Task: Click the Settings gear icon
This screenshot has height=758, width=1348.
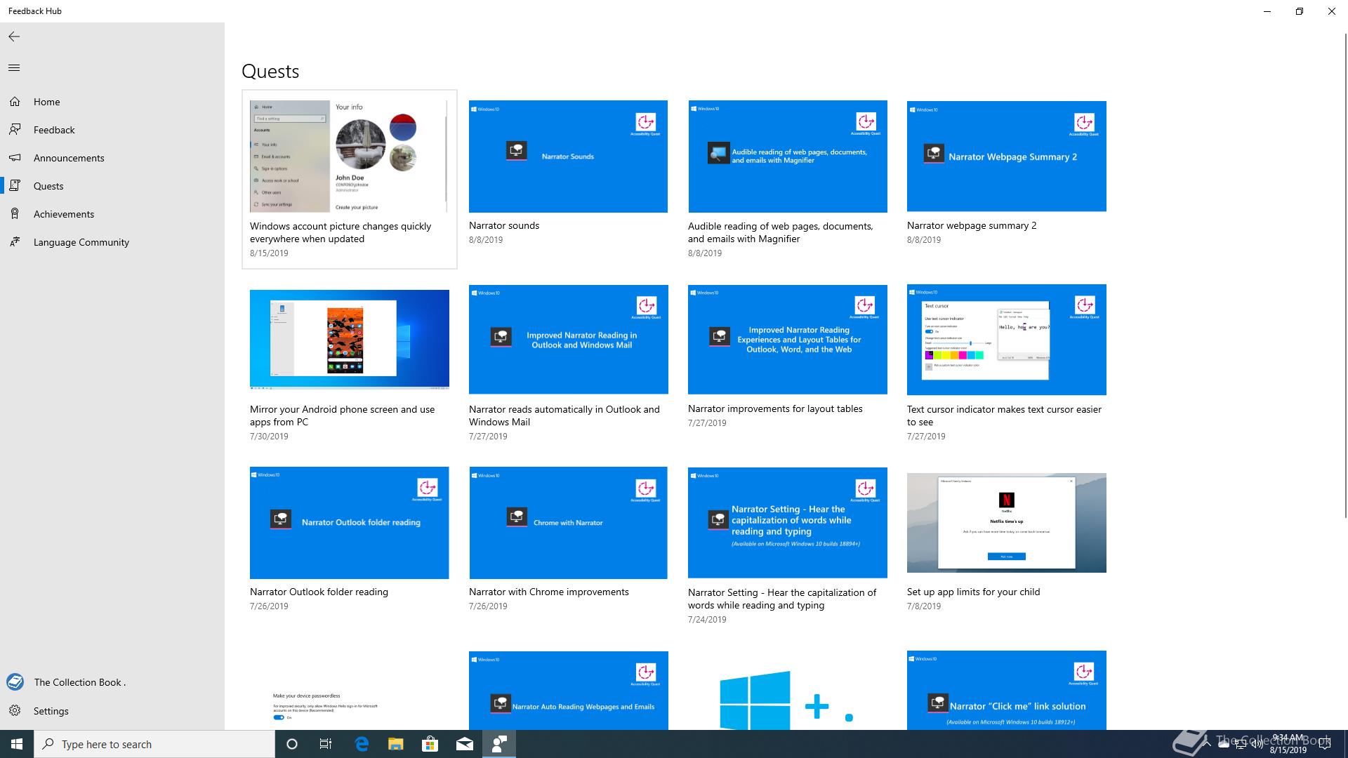Action: click(15, 711)
